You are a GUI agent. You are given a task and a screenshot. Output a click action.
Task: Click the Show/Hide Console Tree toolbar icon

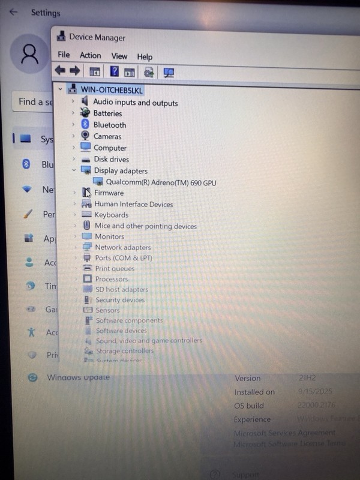click(x=95, y=72)
